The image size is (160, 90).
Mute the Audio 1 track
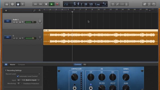pos(14,22)
